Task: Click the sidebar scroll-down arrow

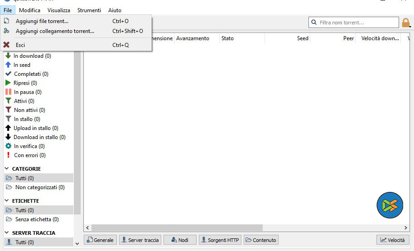Action: (x=77, y=244)
